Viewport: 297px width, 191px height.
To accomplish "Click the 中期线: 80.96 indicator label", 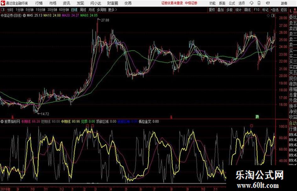I will coord(70,122).
